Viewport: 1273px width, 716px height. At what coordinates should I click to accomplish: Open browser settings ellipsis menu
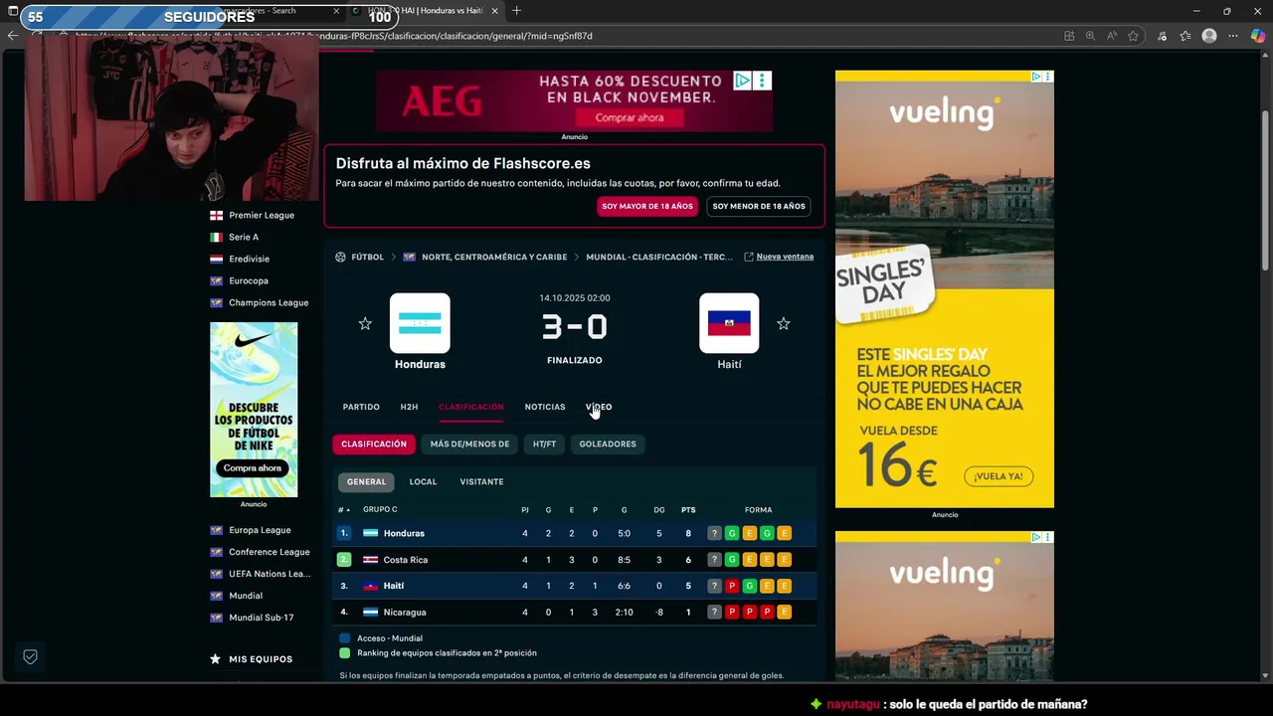pos(1234,36)
